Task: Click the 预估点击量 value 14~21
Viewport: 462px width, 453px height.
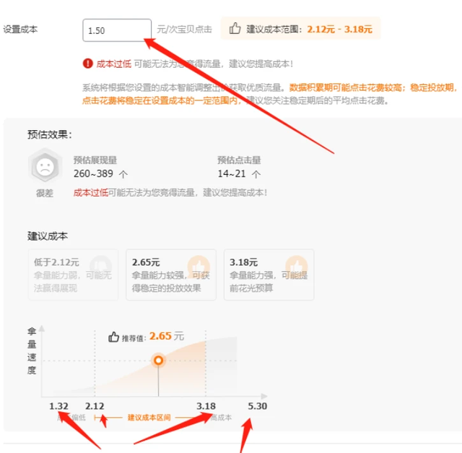Action: [x=232, y=173]
